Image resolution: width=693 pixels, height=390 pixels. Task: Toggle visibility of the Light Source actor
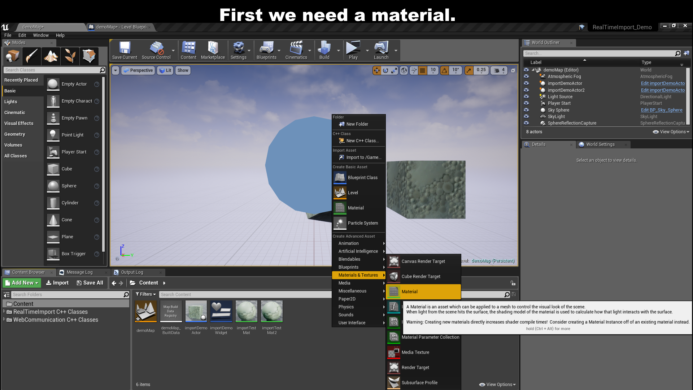pos(526,97)
